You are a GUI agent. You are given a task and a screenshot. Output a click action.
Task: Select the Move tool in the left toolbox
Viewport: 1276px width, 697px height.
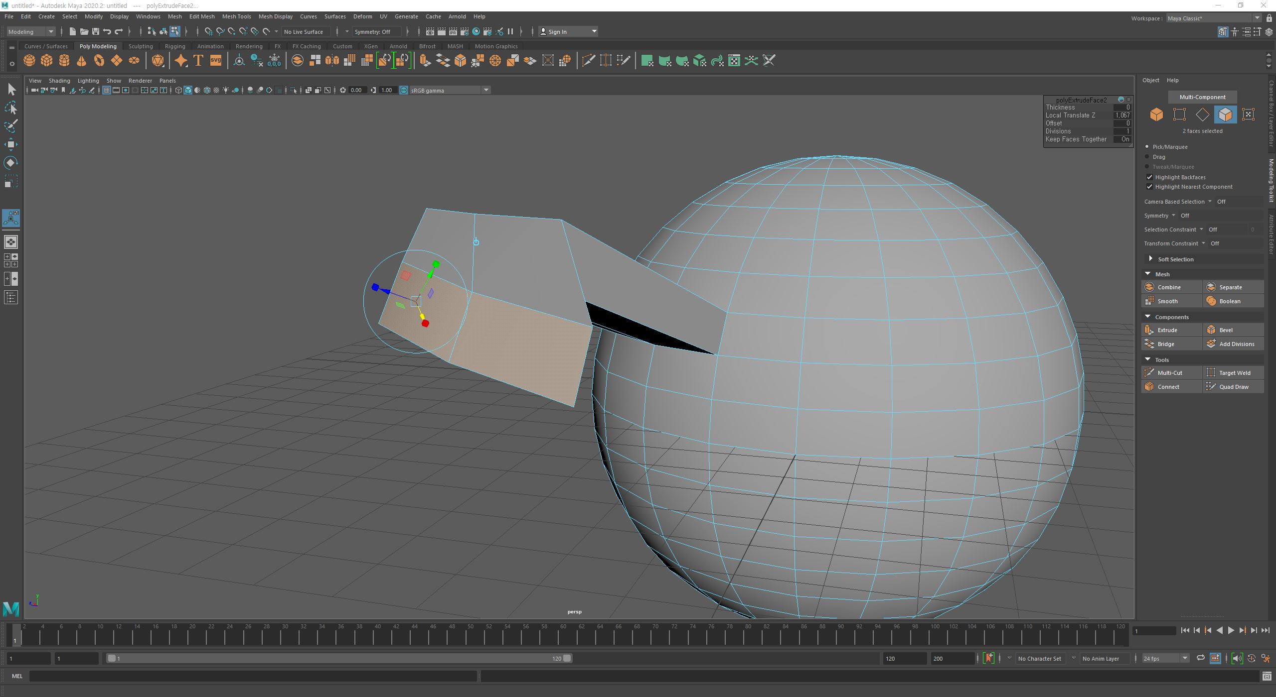click(10, 144)
